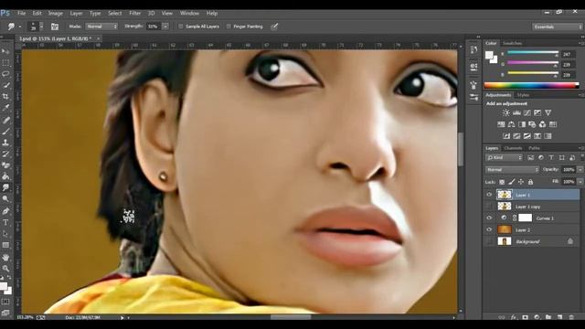Select the Lasso tool
The width and height of the screenshot is (585, 329).
click(5, 73)
